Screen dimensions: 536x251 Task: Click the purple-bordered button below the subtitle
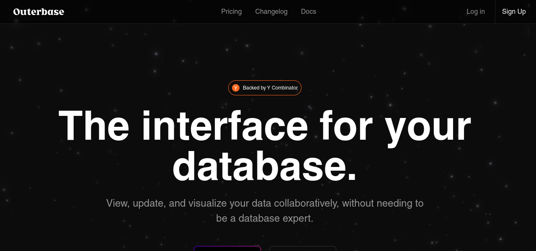pyautogui.click(x=227, y=248)
